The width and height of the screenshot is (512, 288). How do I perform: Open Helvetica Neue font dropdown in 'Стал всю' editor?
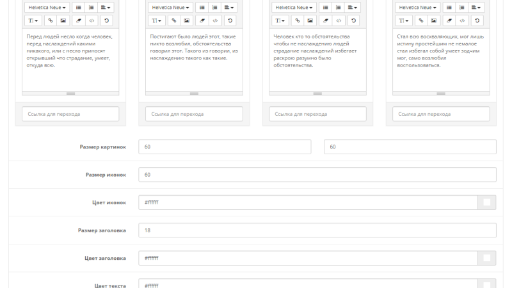417,7
